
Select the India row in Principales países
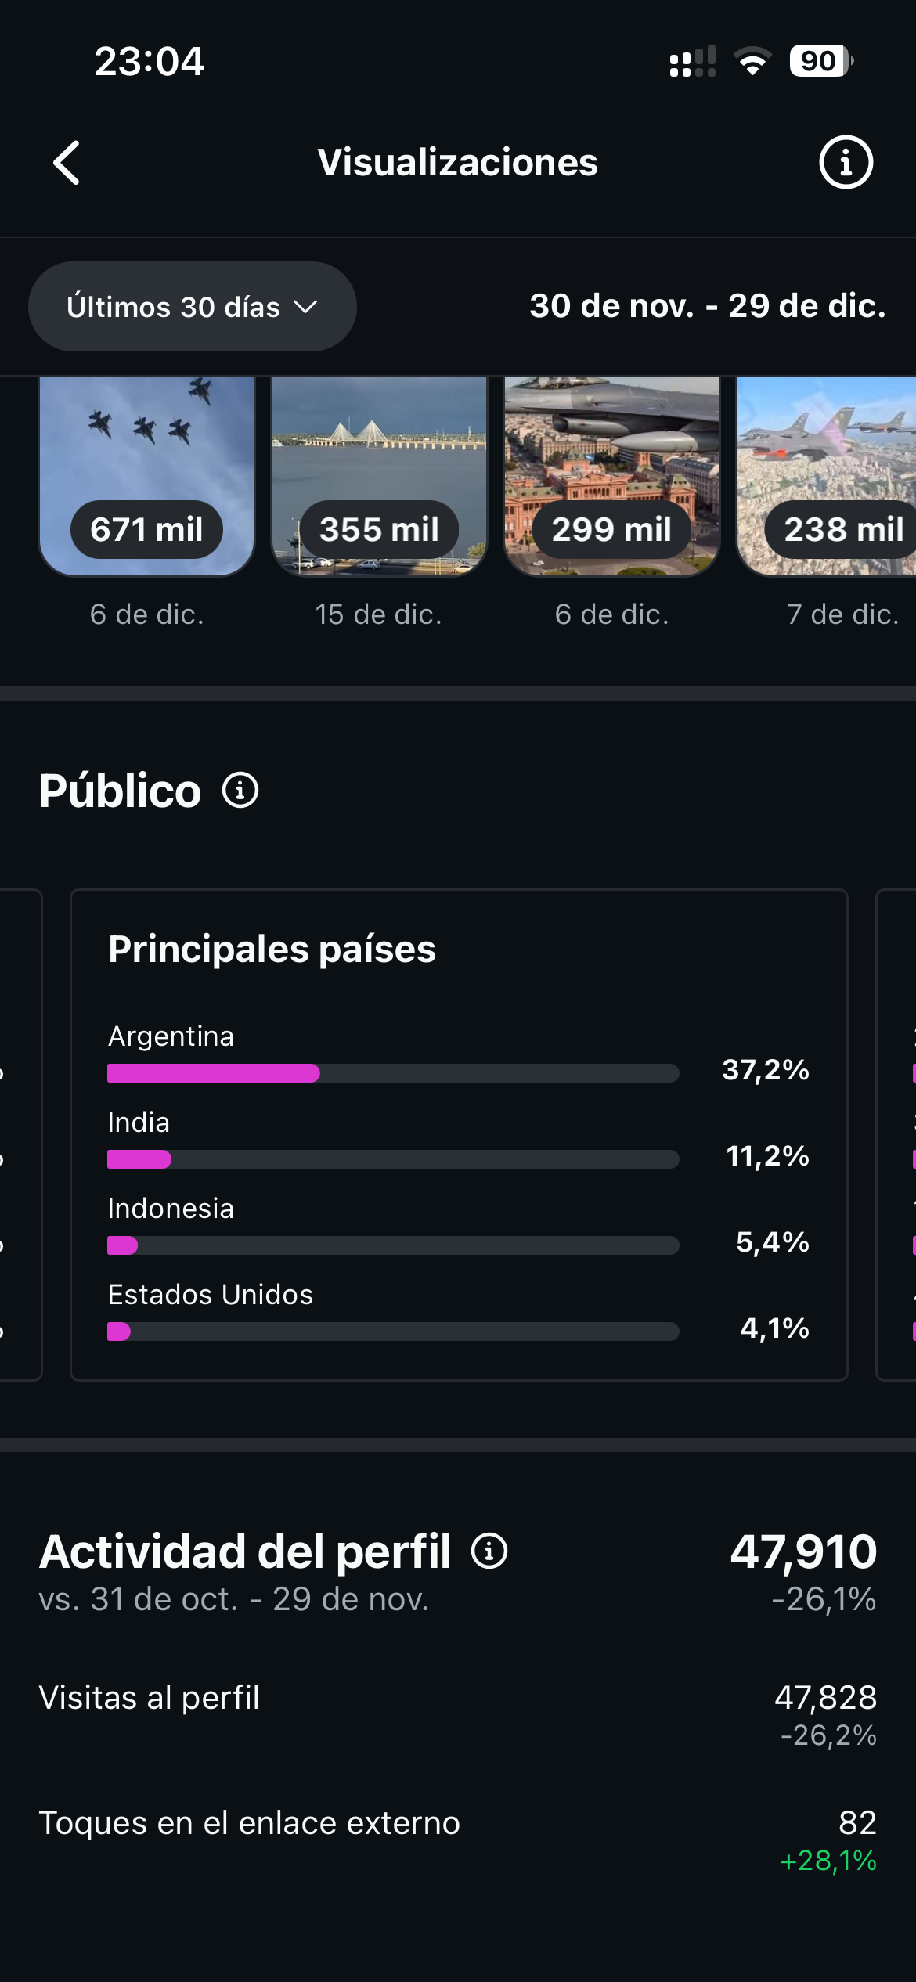click(393, 1159)
